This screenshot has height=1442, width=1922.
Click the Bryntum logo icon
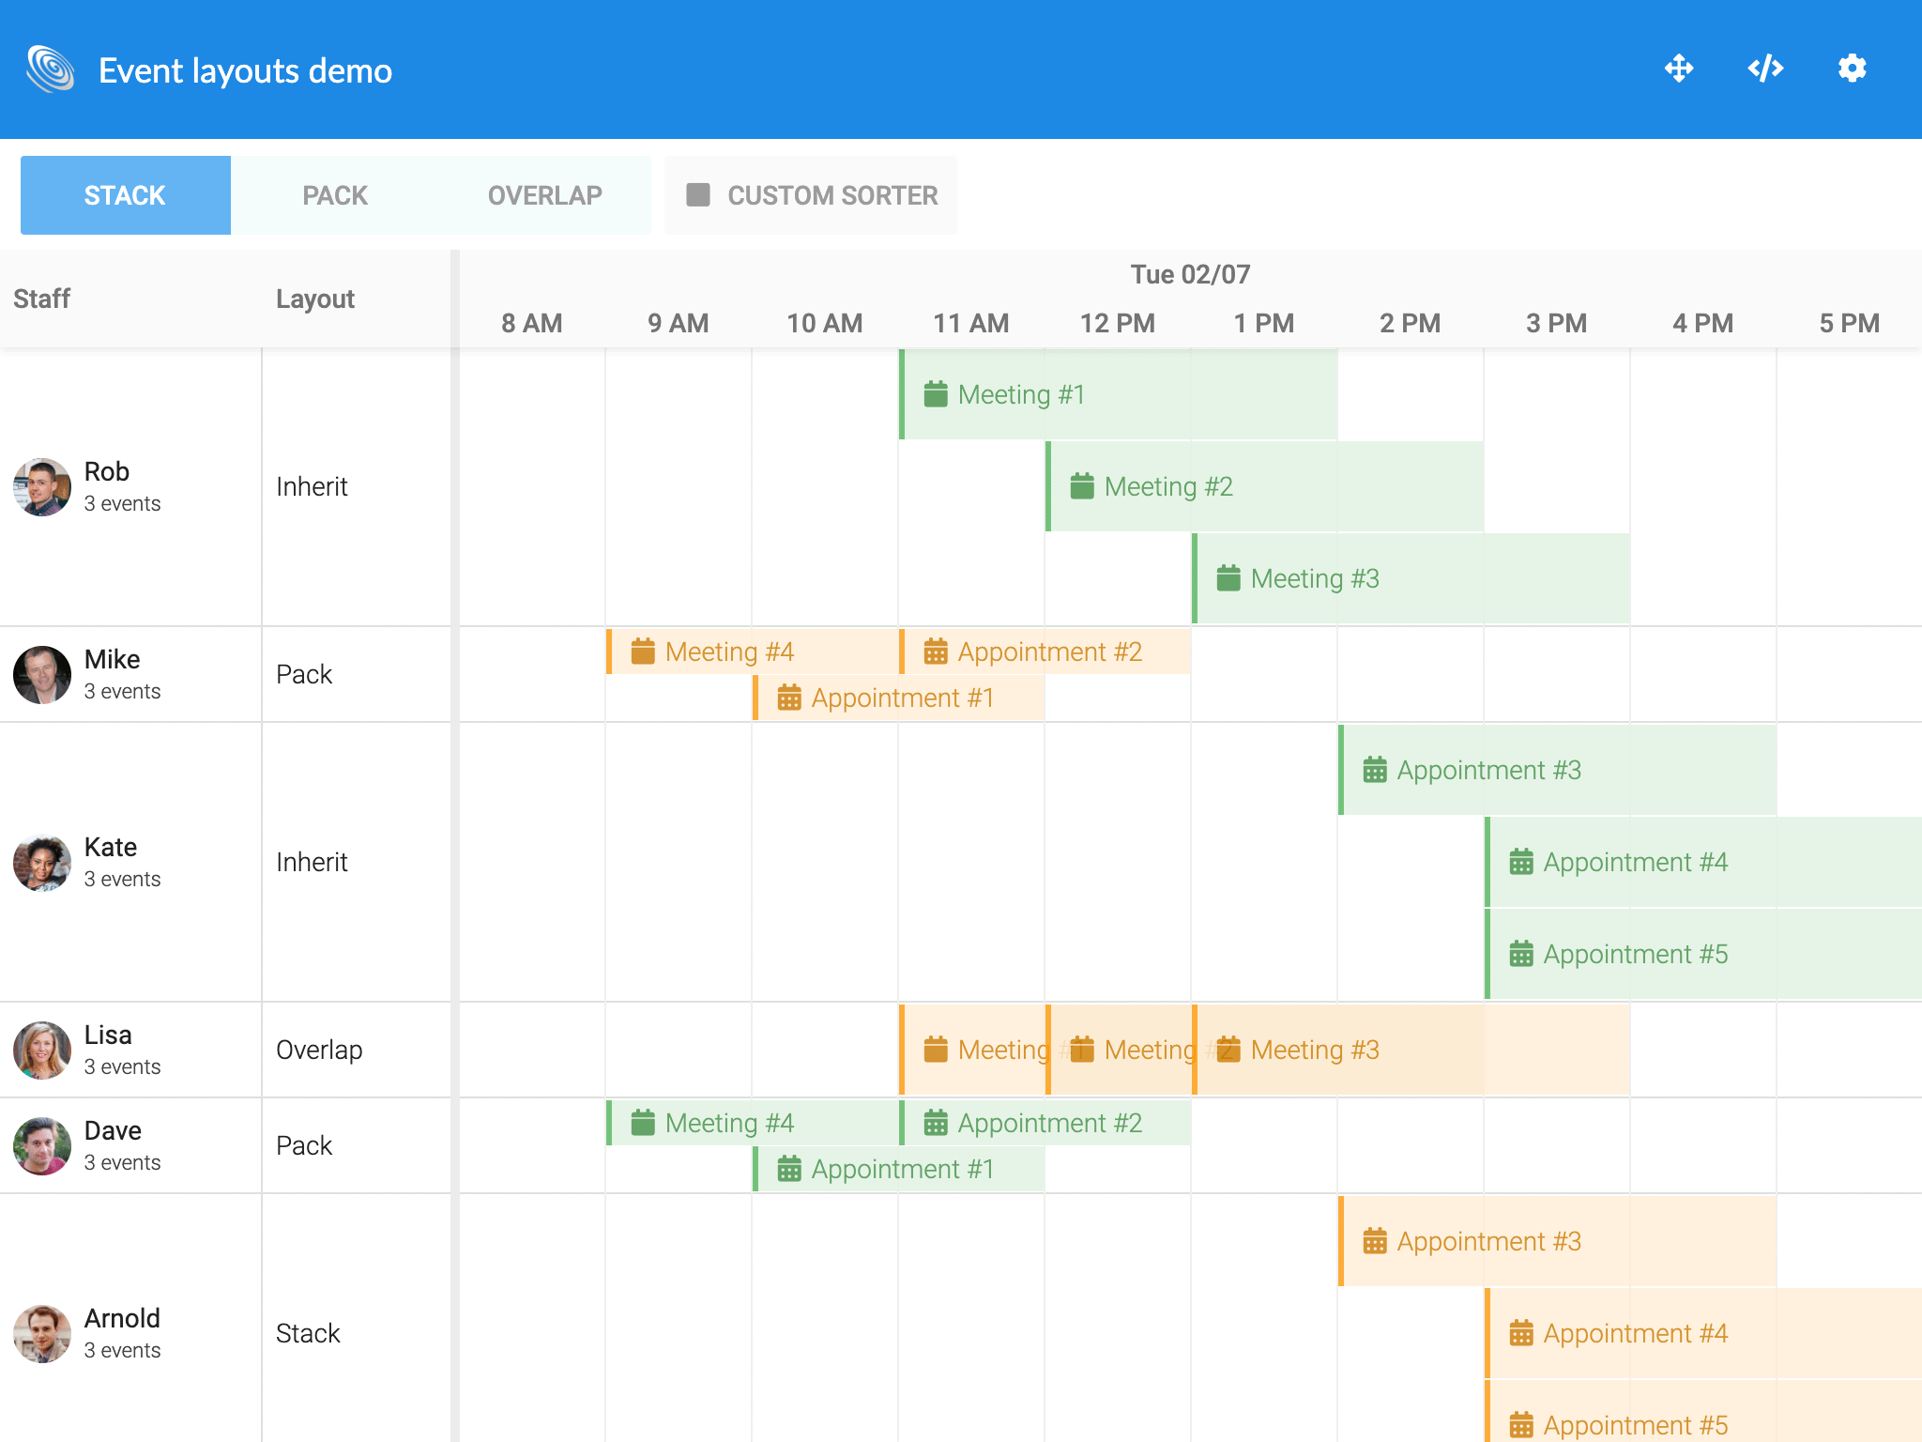(51, 69)
